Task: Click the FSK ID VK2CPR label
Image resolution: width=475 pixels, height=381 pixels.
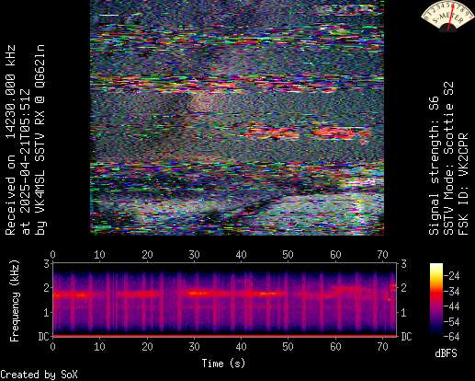Action: 463,184
